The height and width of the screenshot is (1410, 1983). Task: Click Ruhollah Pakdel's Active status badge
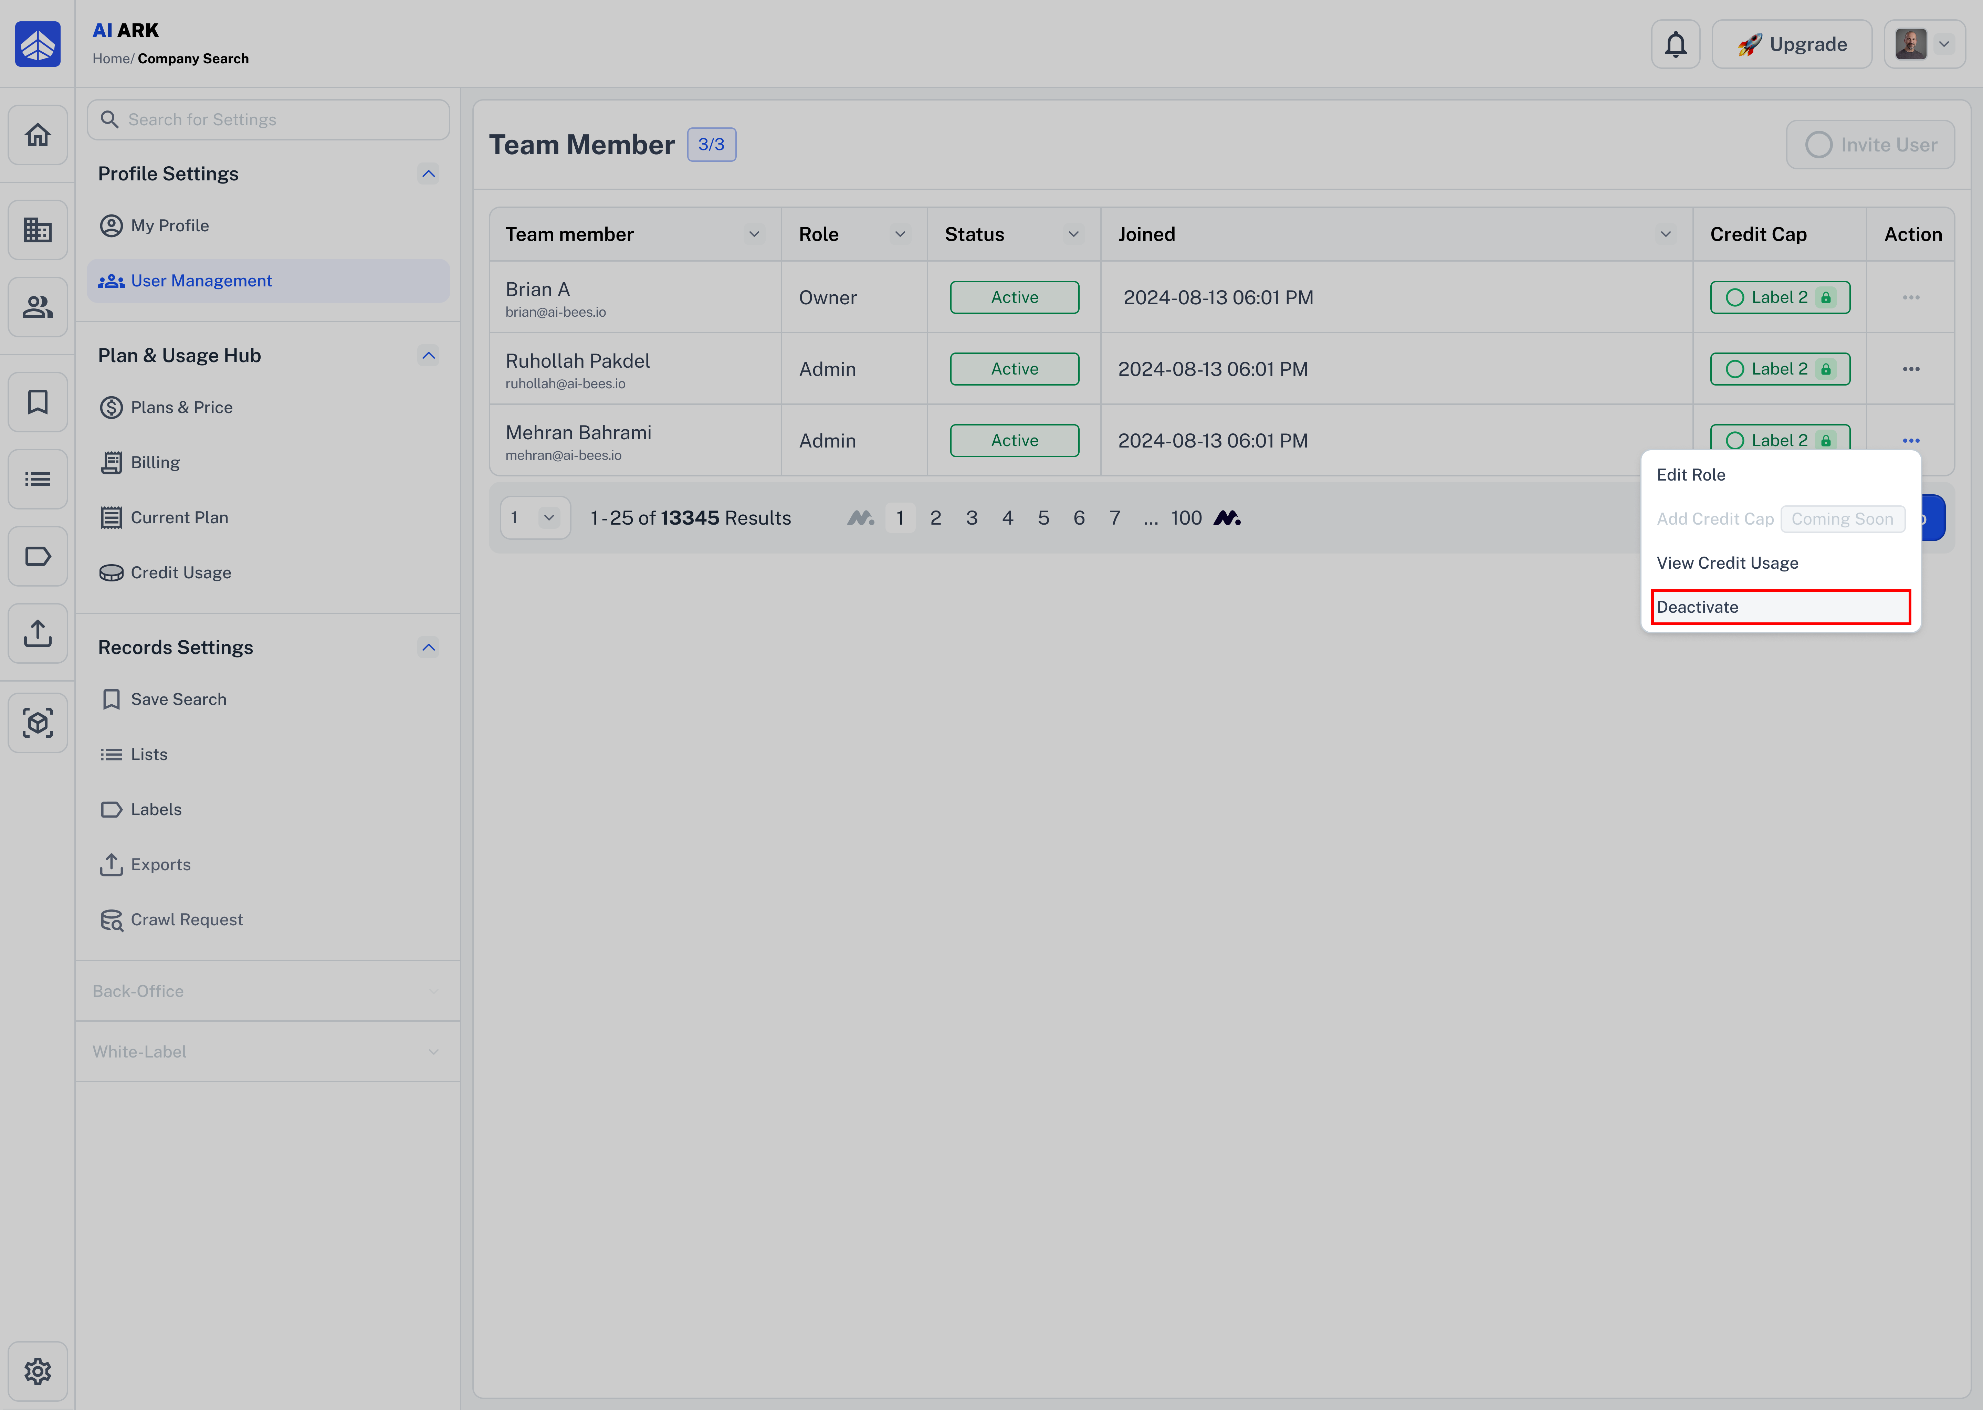point(1014,369)
